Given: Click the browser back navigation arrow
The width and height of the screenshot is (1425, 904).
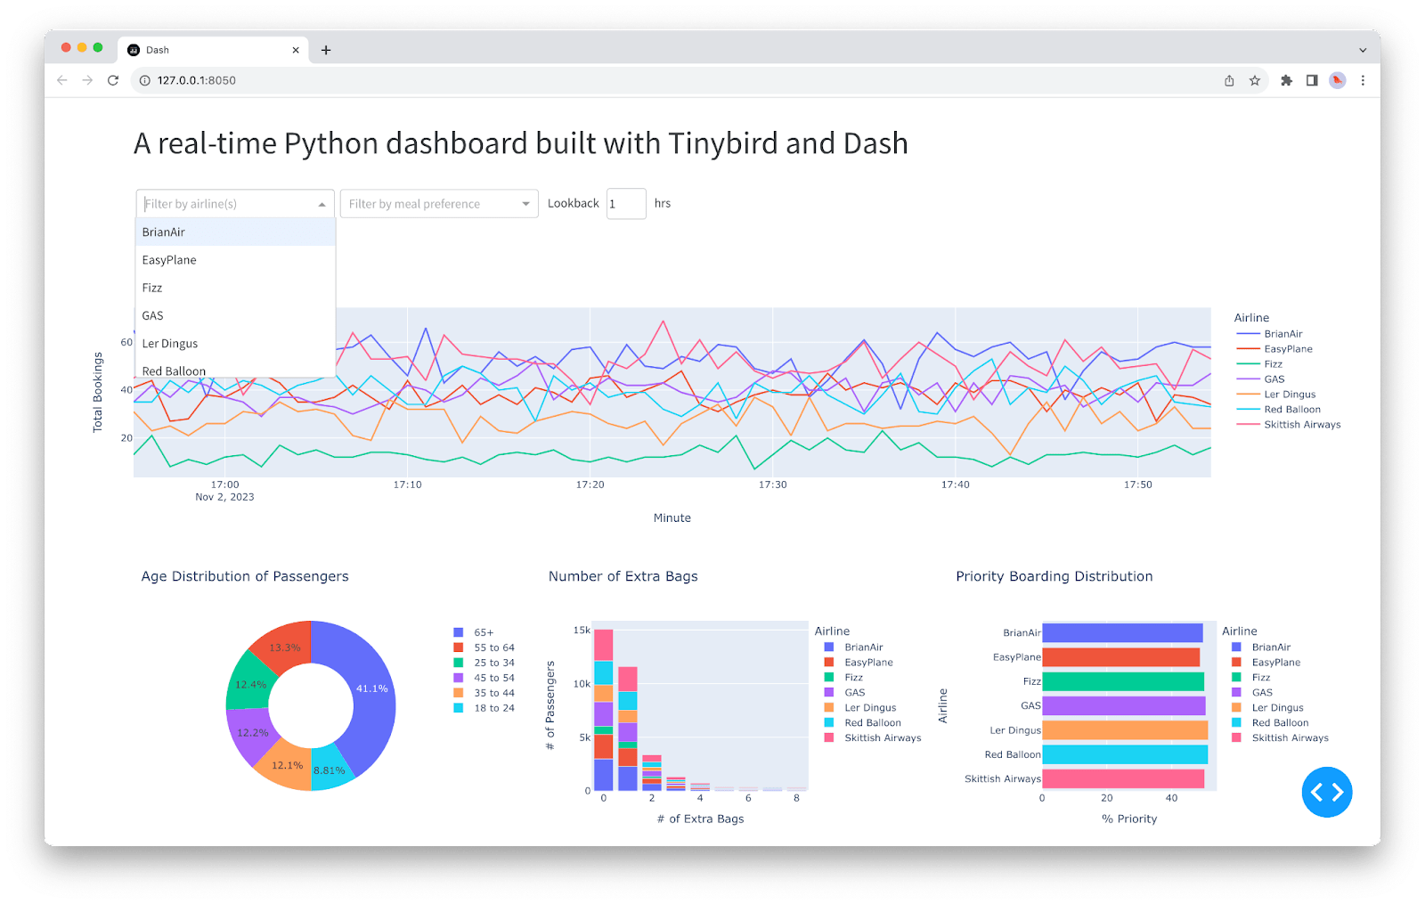Looking at the screenshot, I should (x=61, y=80).
